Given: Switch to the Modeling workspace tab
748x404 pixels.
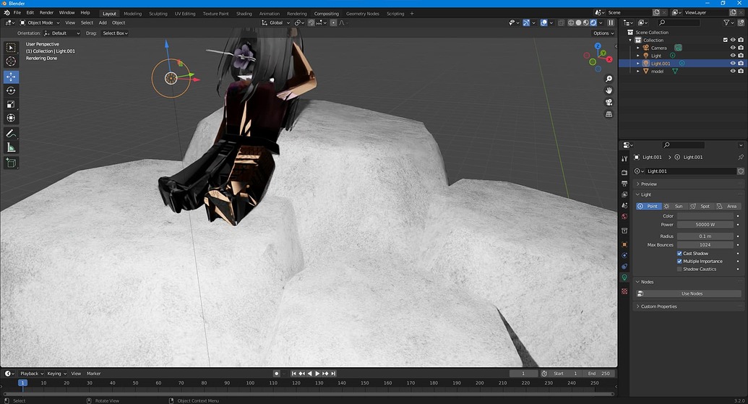Looking at the screenshot, I should click(x=133, y=13).
